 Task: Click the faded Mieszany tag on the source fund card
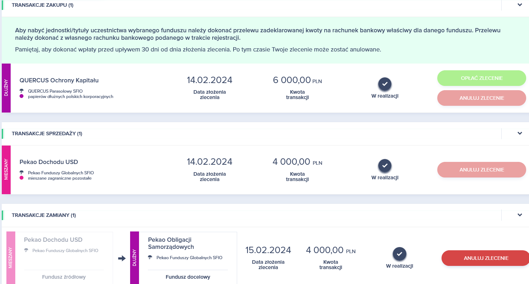pos(11,258)
